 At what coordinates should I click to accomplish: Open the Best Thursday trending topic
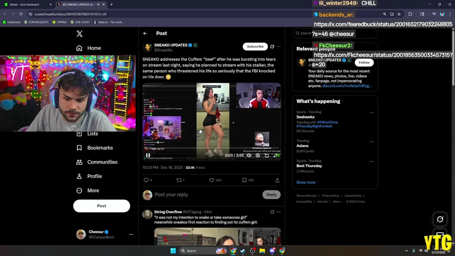pyautogui.click(x=309, y=166)
